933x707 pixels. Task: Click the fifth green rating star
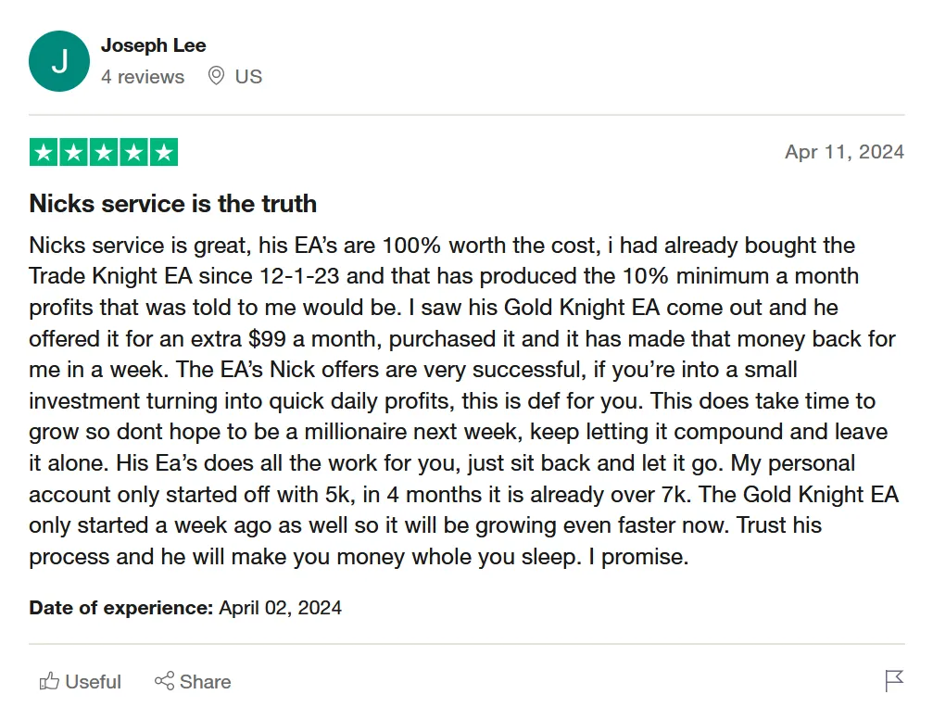(x=164, y=152)
